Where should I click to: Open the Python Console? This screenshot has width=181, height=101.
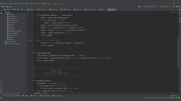click(x=57, y=96)
